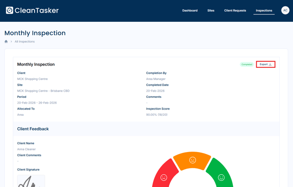Select the red sad face rating

[x=164, y=177]
